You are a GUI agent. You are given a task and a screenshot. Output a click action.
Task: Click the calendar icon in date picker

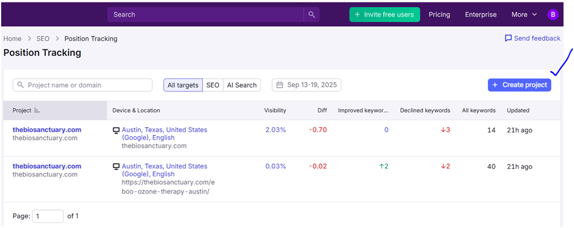pos(280,85)
